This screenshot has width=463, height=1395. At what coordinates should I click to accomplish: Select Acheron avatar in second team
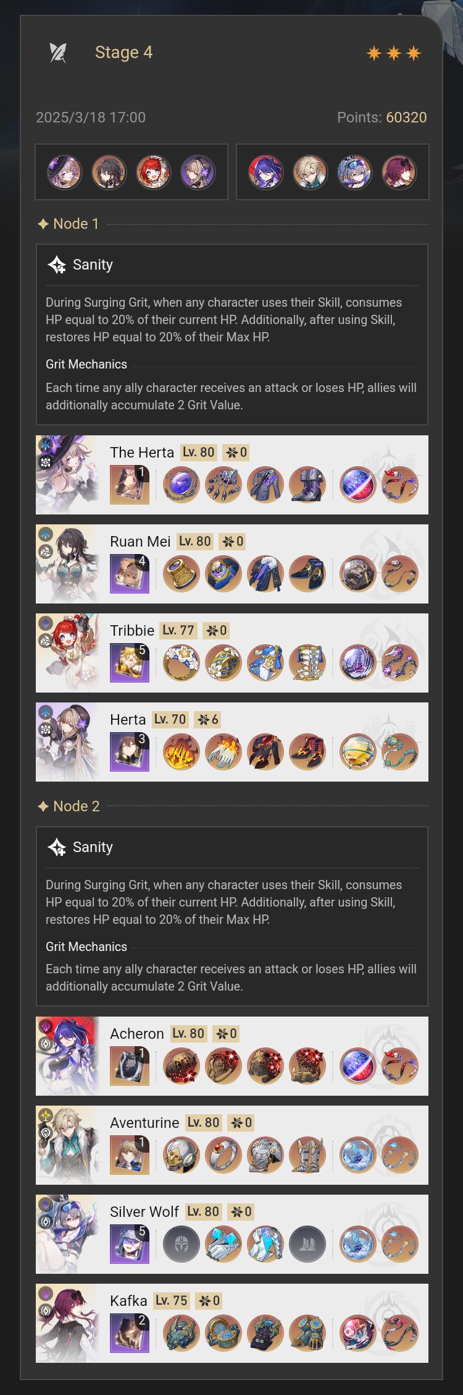pos(266,172)
